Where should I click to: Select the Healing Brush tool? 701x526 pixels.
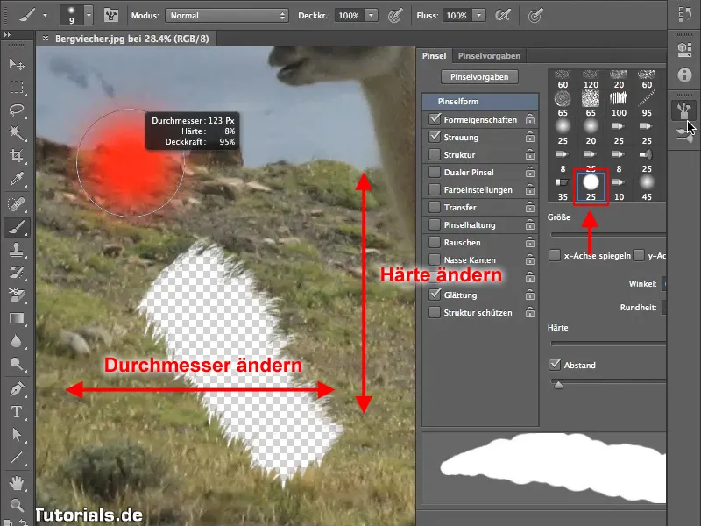[17, 204]
